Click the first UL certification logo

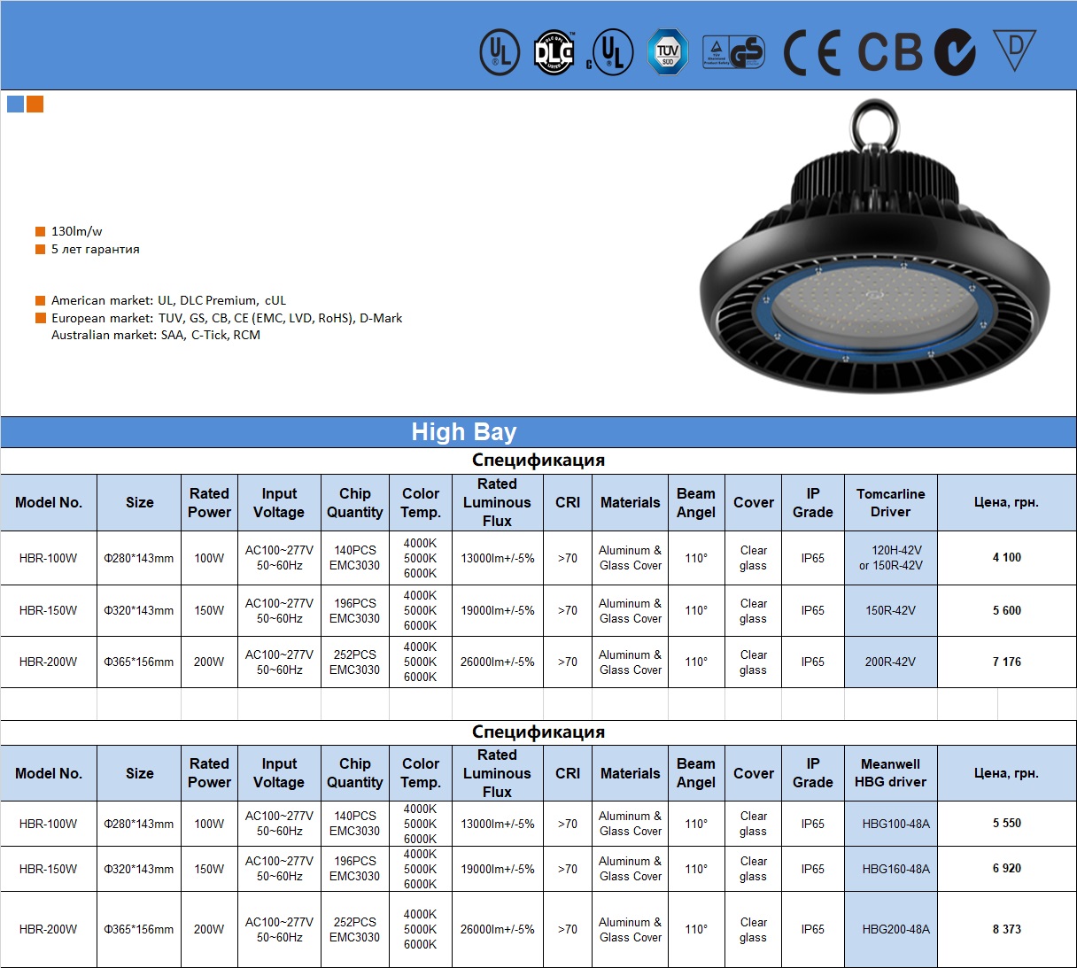pos(500,52)
